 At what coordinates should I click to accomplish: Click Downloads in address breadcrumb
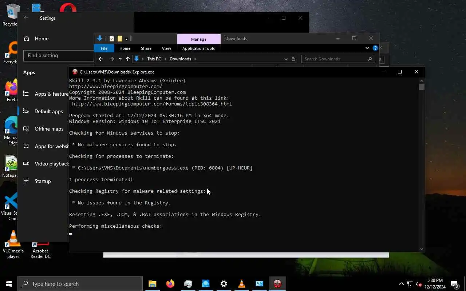point(180,59)
